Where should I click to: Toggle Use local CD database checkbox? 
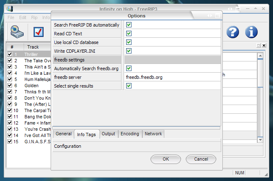click(129, 42)
